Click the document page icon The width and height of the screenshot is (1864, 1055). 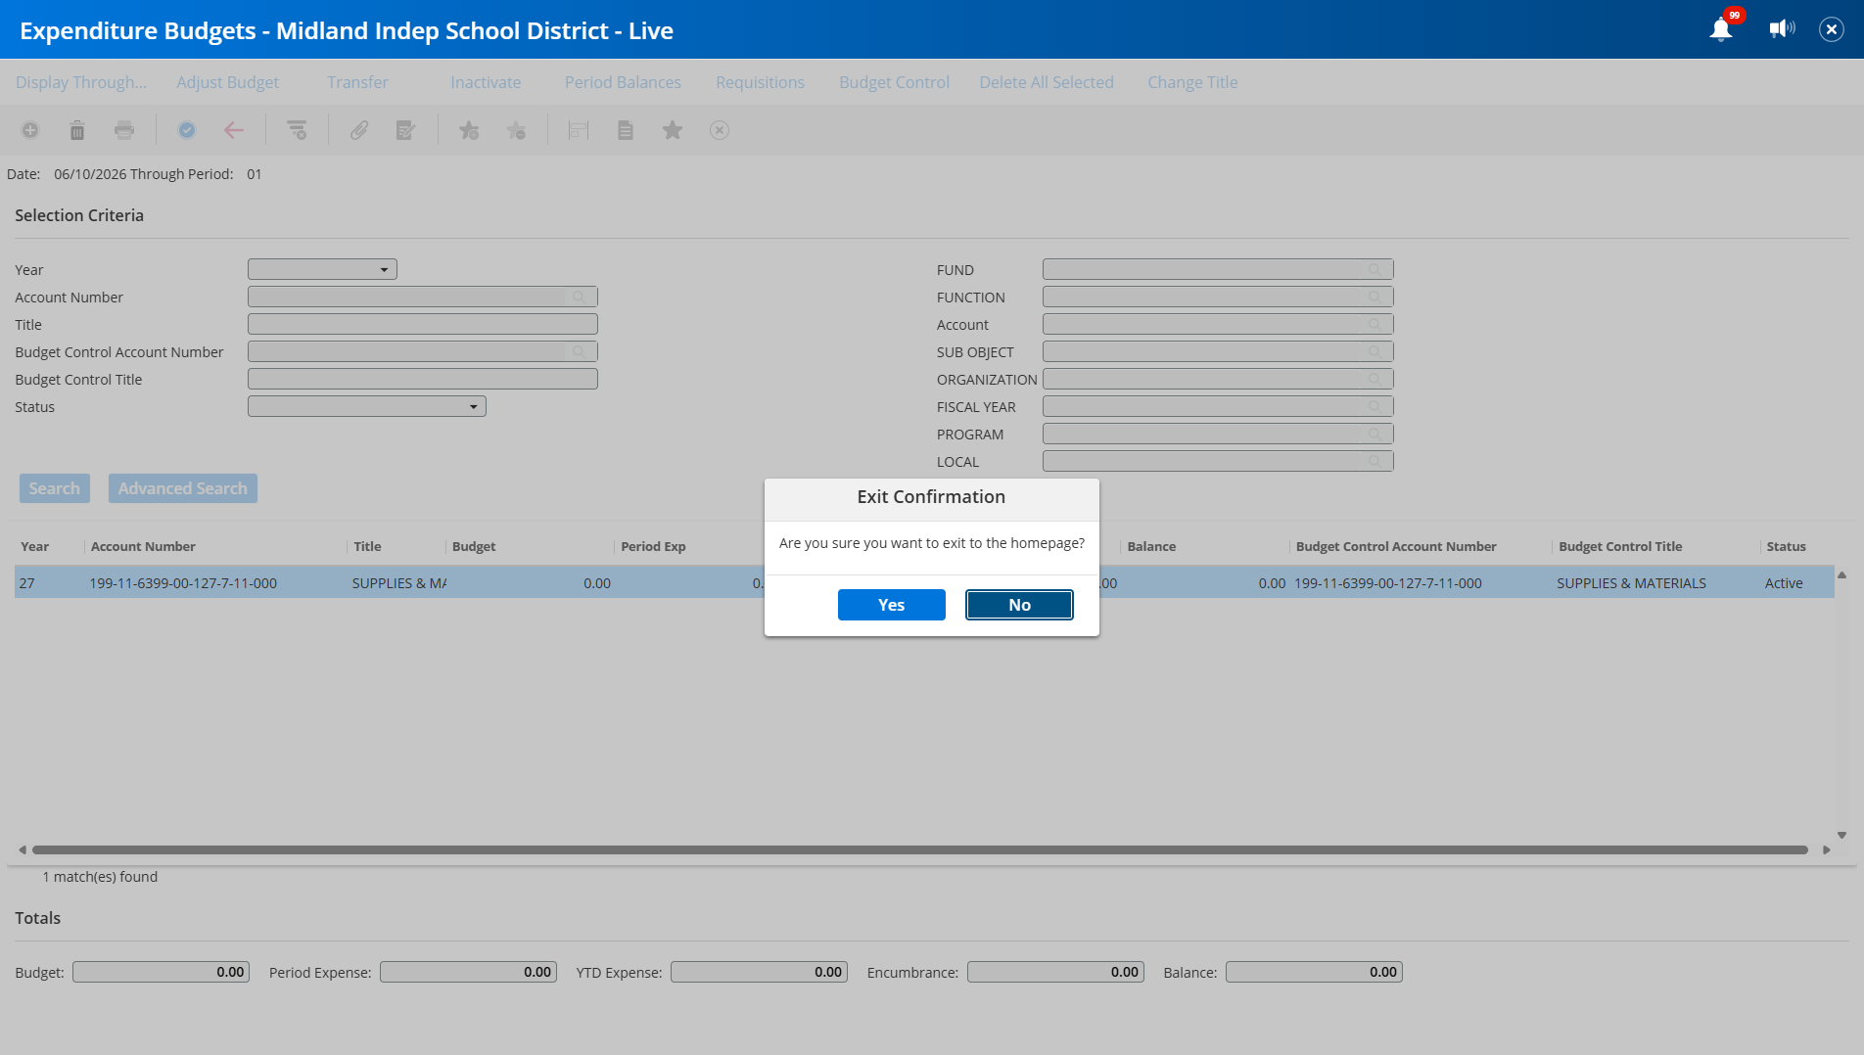click(626, 130)
